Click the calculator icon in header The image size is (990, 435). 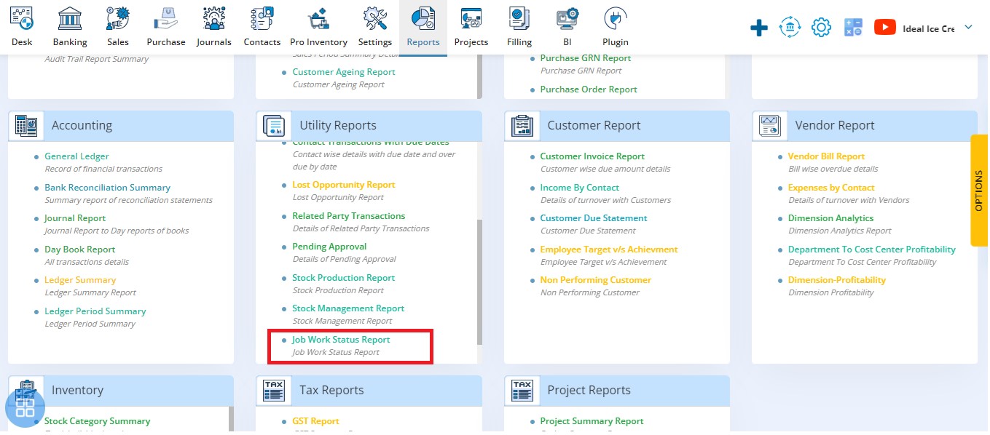(853, 28)
